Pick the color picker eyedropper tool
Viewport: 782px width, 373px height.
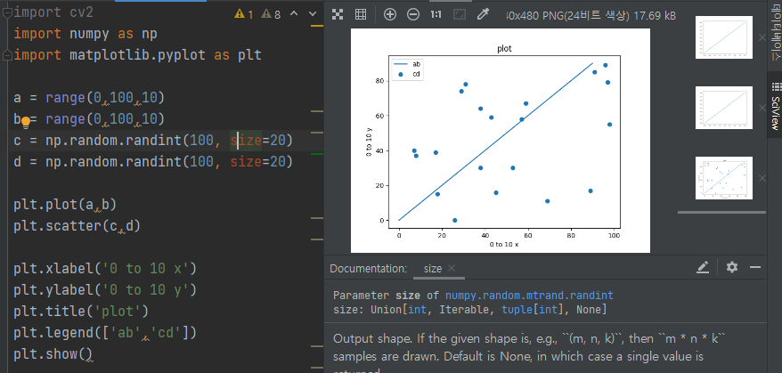(x=482, y=15)
